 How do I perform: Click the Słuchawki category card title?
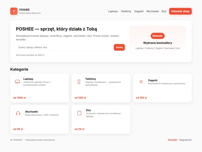pos(31,111)
